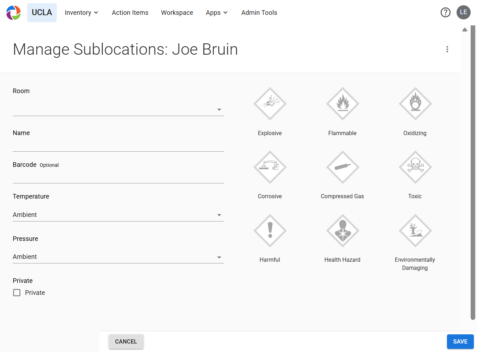Click the "Manage Sublocations: Joe Bruin" heading
477x352 pixels.
(125, 49)
